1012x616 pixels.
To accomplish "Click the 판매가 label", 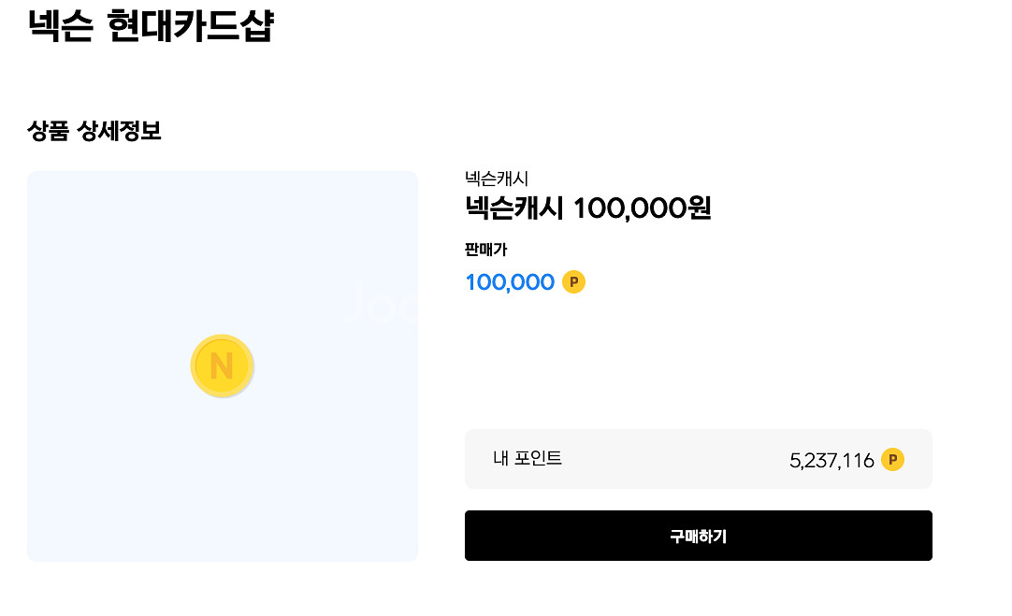I will click(x=485, y=250).
